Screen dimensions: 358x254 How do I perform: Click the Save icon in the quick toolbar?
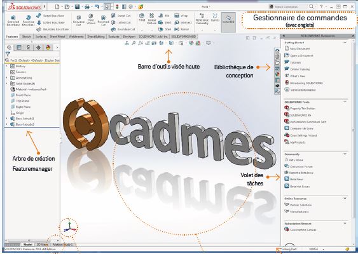[x=78, y=7]
